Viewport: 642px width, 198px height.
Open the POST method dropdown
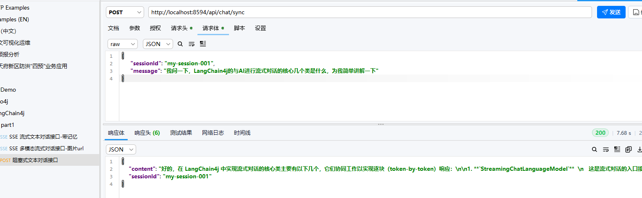[x=125, y=12]
